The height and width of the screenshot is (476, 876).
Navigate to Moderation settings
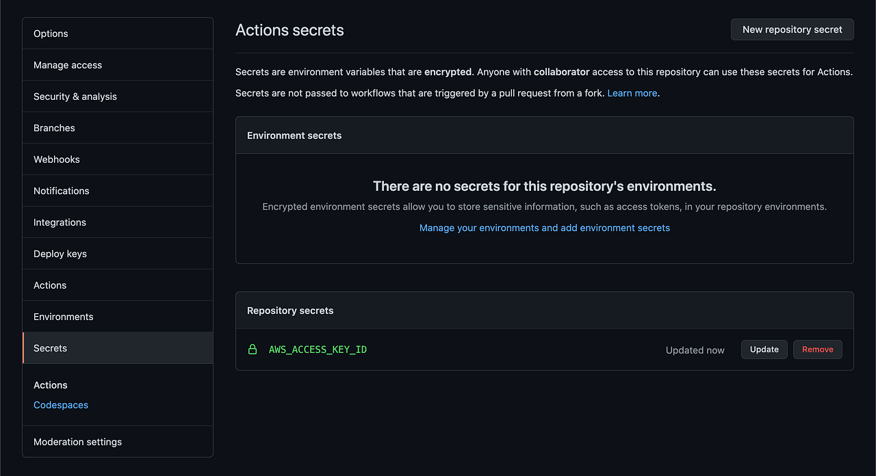click(x=77, y=441)
